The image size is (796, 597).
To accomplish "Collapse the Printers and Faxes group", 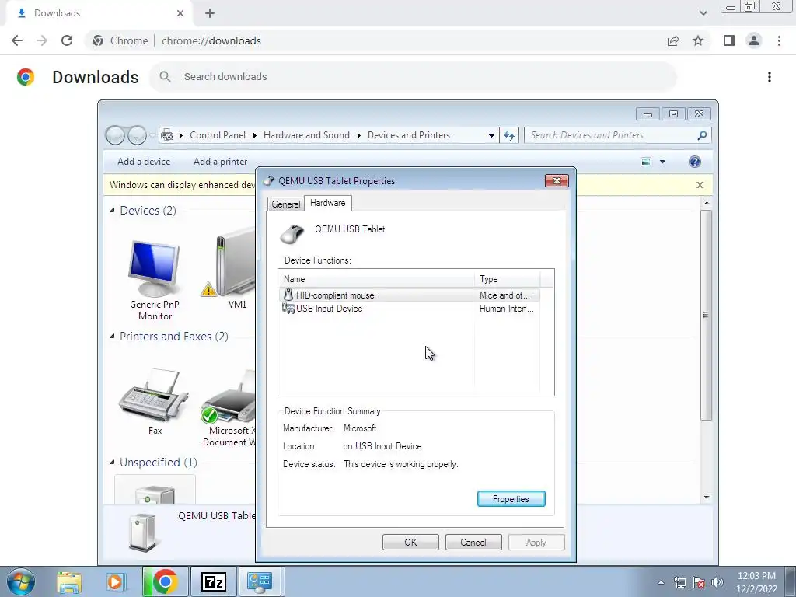I will coord(112,336).
